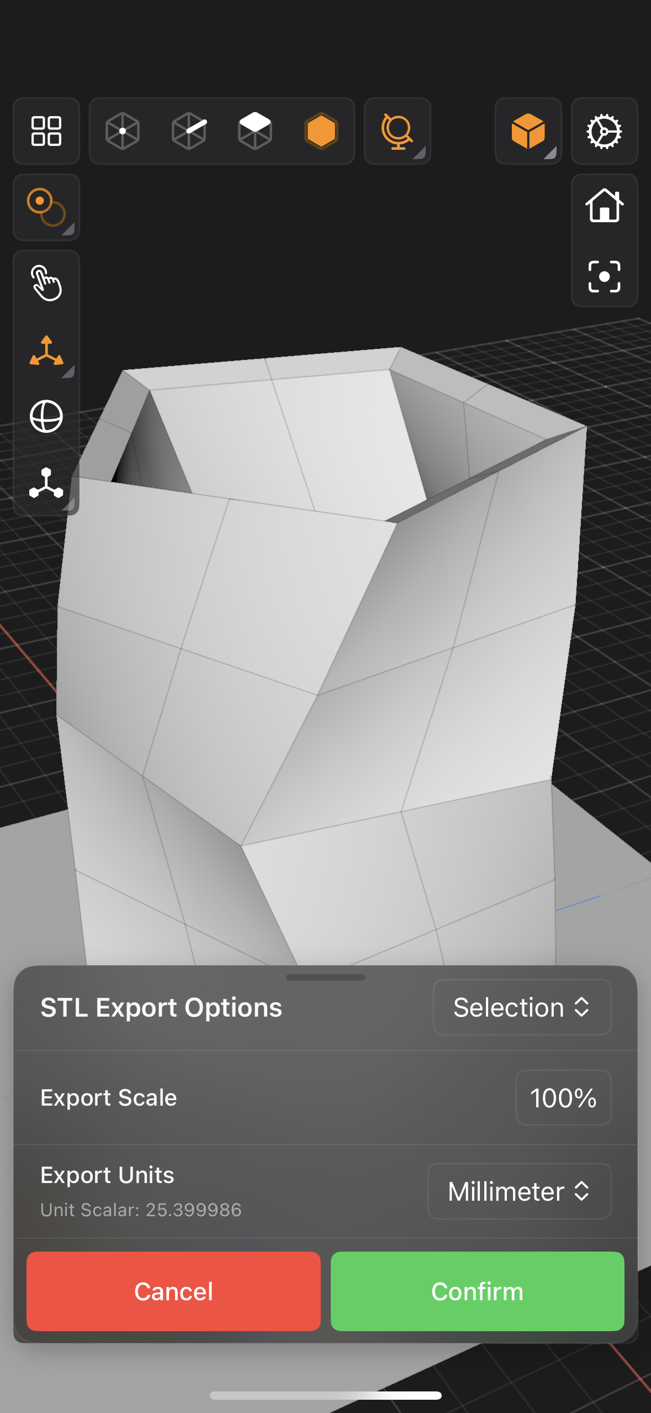
Task: Select face selection mode
Action: pos(255,131)
